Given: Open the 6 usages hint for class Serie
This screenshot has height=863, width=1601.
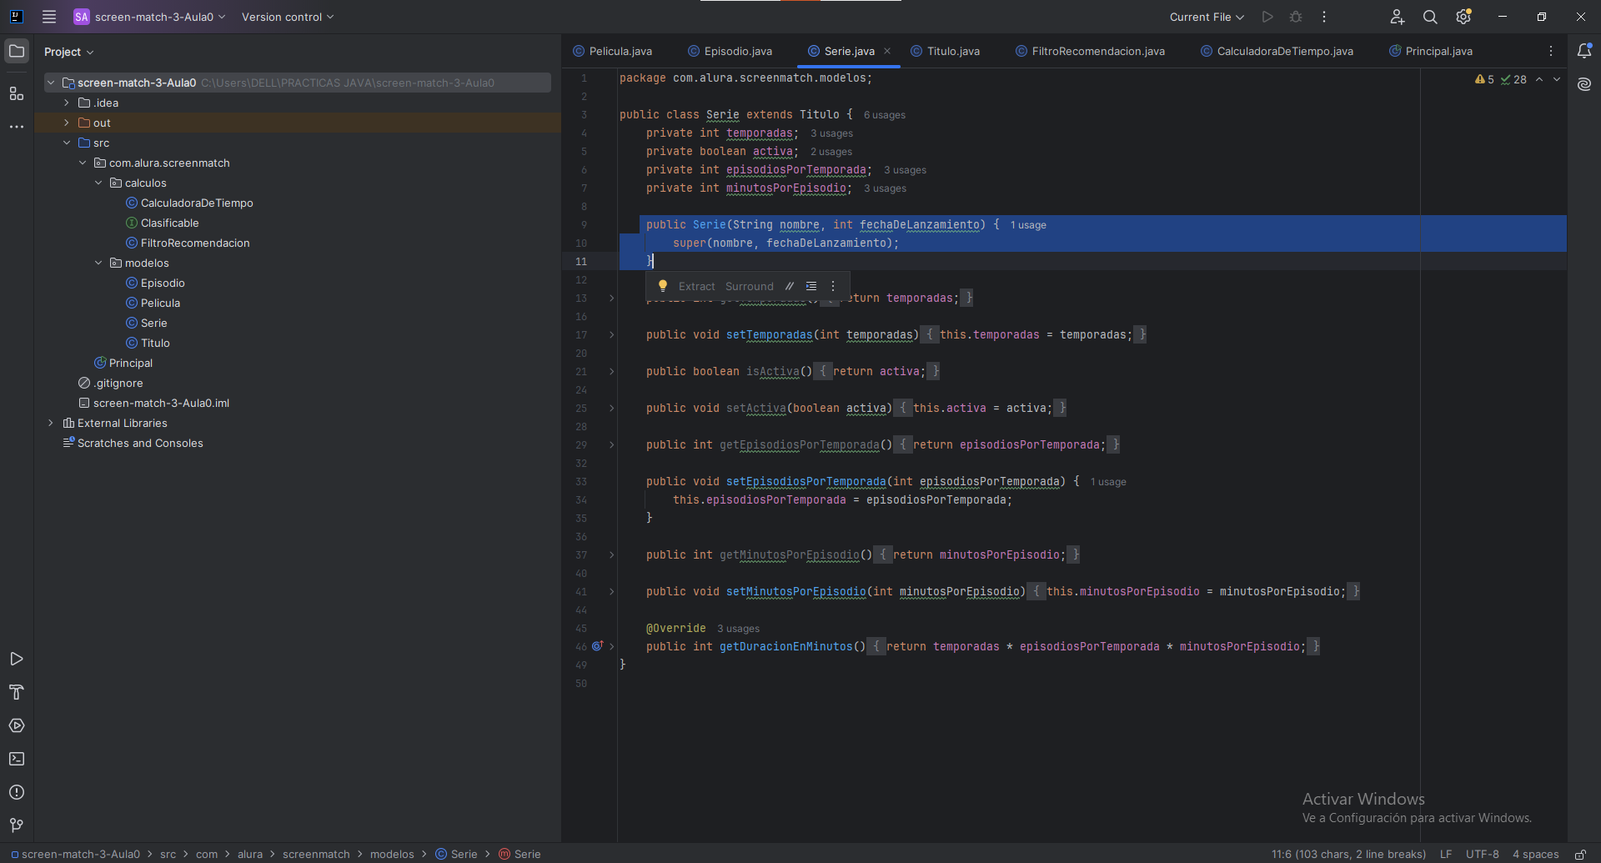Looking at the screenshot, I should click(885, 115).
